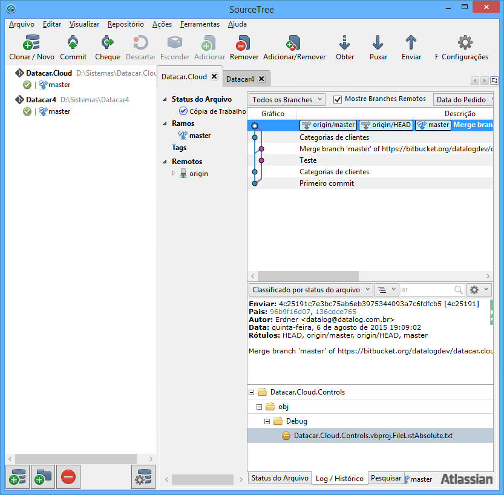The height and width of the screenshot is (495, 504).
Task: Open Data do Pedido dropdown
Action: click(463, 100)
